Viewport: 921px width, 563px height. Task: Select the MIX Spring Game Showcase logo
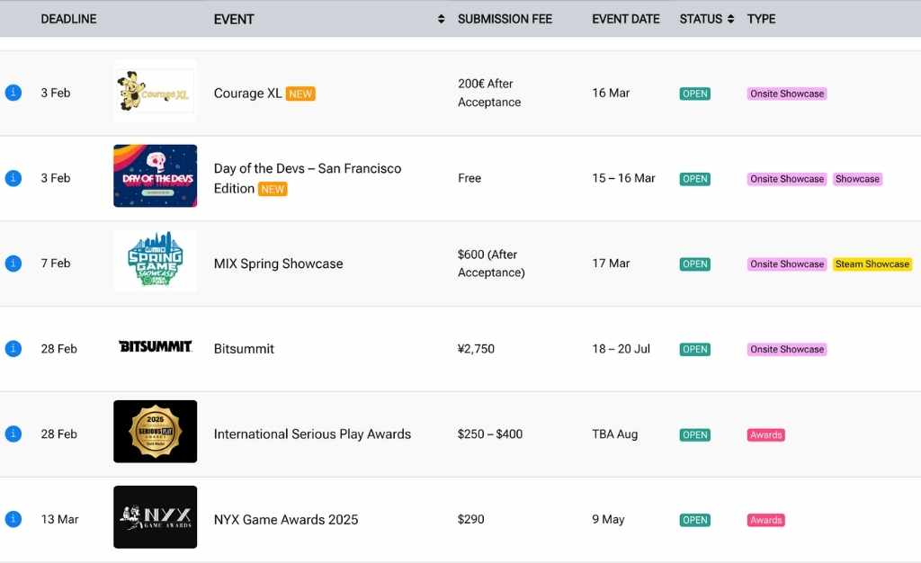coord(155,261)
